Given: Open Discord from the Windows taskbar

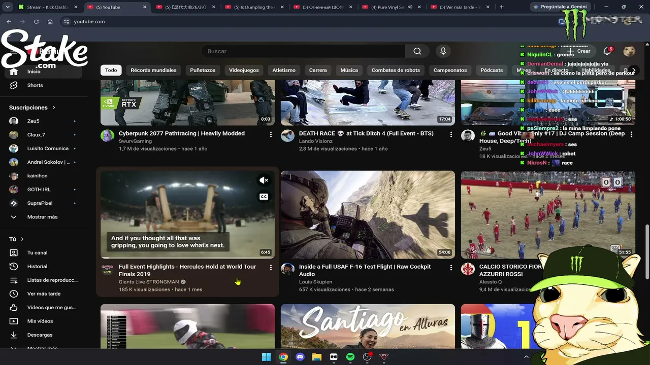Looking at the screenshot, I should [x=300, y=357].
